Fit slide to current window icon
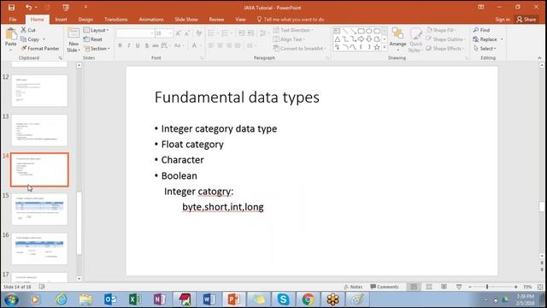The width and height of the screenshot is (547, 308). pos(540,287)
